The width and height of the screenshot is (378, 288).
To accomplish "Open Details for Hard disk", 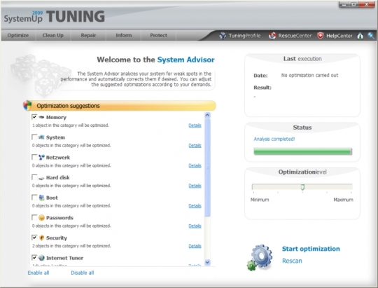I will (195, 186).
